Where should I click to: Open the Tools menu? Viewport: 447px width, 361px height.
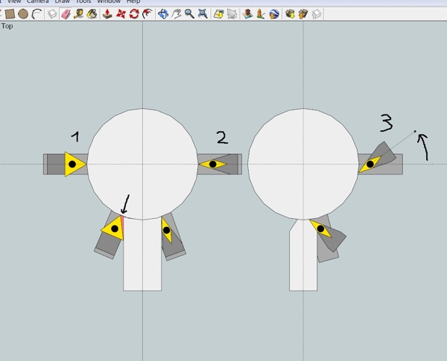(83, 1)
